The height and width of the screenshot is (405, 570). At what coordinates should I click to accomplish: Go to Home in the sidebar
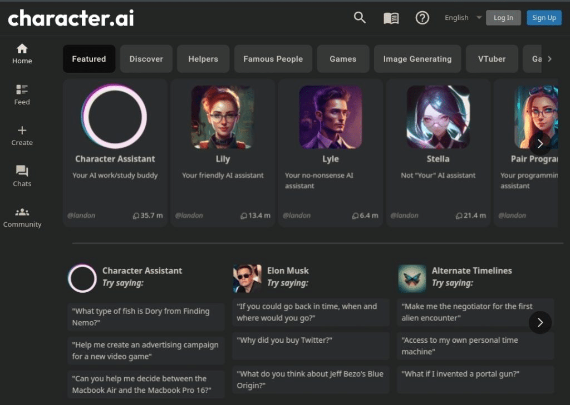(x=22, y=53)
